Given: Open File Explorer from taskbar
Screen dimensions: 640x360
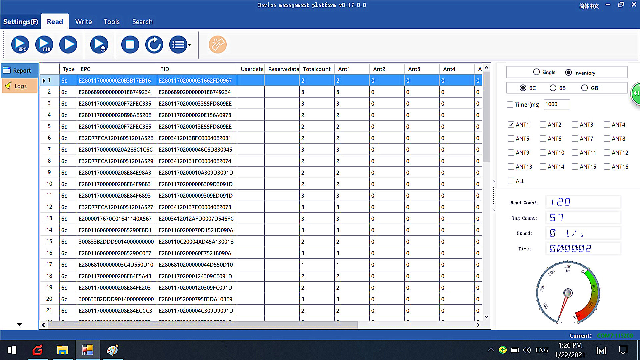Looking at the screenshot, I should [62, 350].
